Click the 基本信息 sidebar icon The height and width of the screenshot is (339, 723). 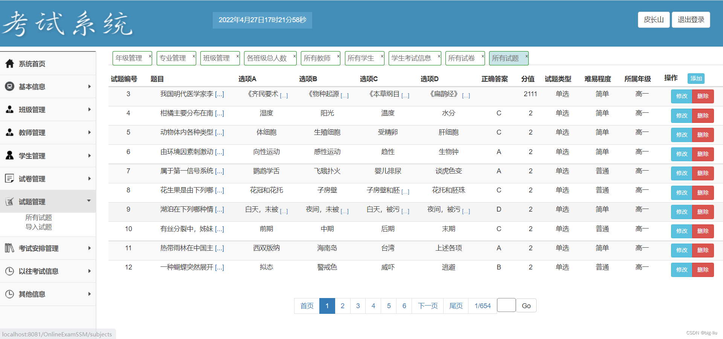click(10, 86)
